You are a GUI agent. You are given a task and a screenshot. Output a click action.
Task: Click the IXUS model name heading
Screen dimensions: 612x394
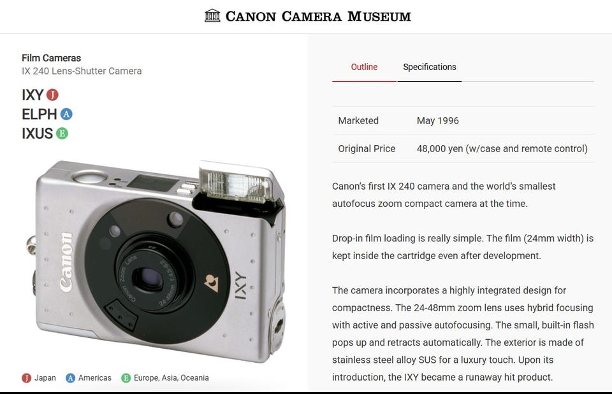[x=37, y=133]
